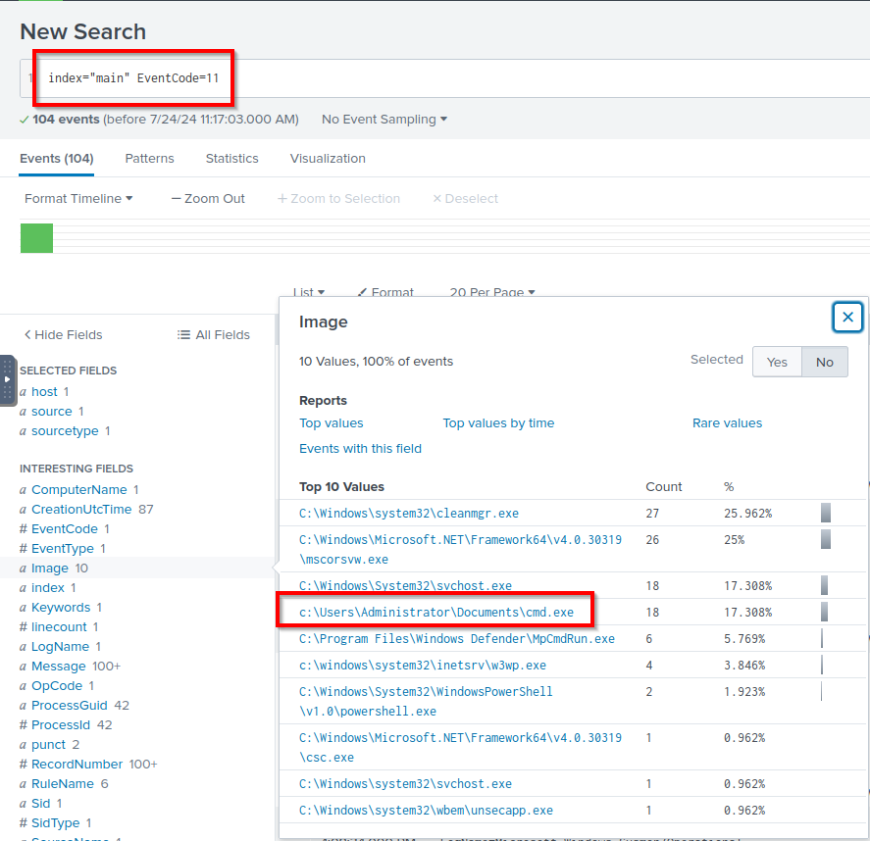The height and width of the screenshot is (841, 870).
Task: Expand the Format Timeline dropdown
Action: [x=78, y=199]
